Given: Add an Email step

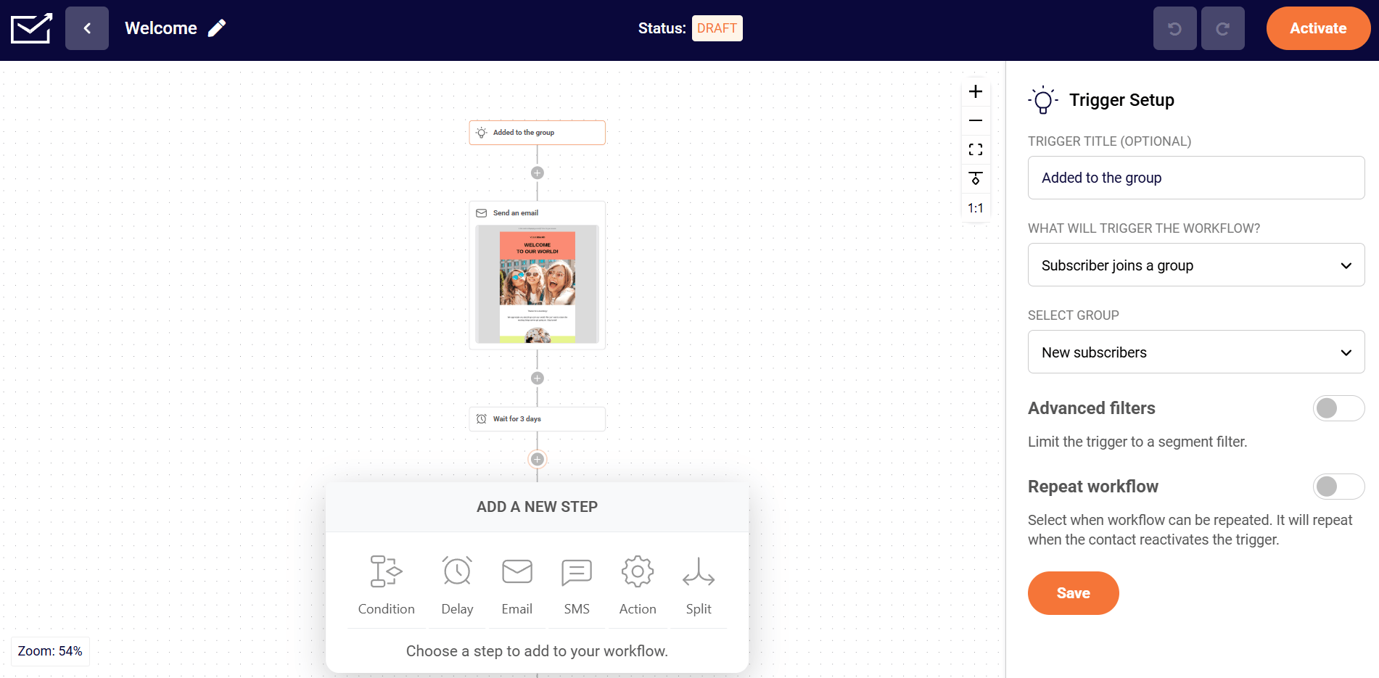Looking at the screenshot, I should 517,586.
